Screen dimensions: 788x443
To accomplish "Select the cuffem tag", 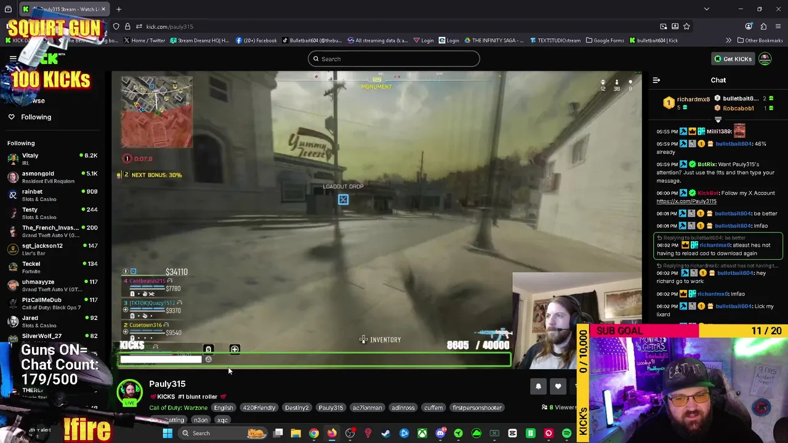I will pyautogui.click(x=433, y=408).
